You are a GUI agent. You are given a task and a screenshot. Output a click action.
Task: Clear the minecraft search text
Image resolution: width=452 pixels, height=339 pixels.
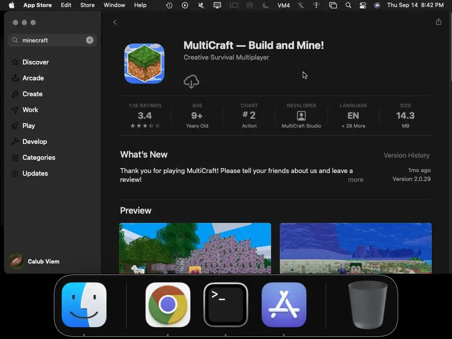click(90, 40)
